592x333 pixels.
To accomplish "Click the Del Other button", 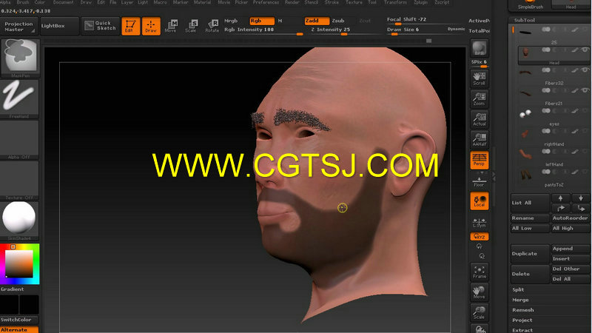I will 571,269.
